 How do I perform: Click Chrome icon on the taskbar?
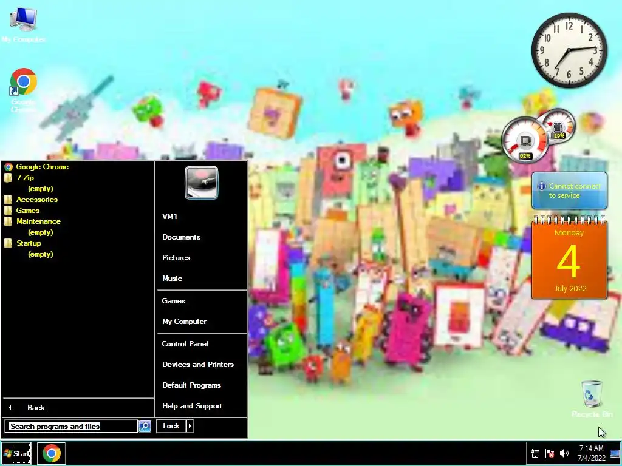point(52,453)
